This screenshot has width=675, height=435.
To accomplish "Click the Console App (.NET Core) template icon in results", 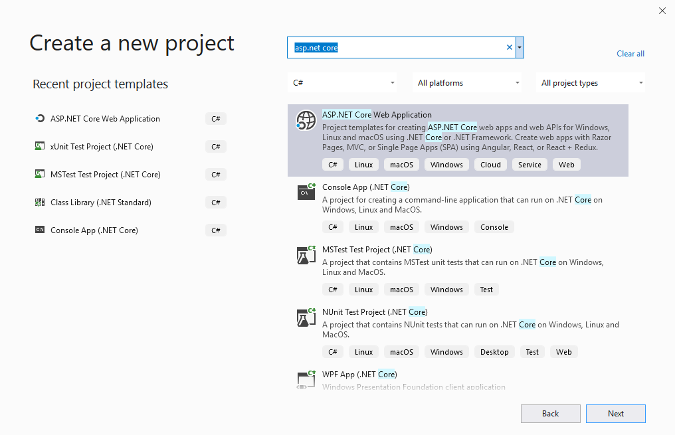I will tap(306, 191).
